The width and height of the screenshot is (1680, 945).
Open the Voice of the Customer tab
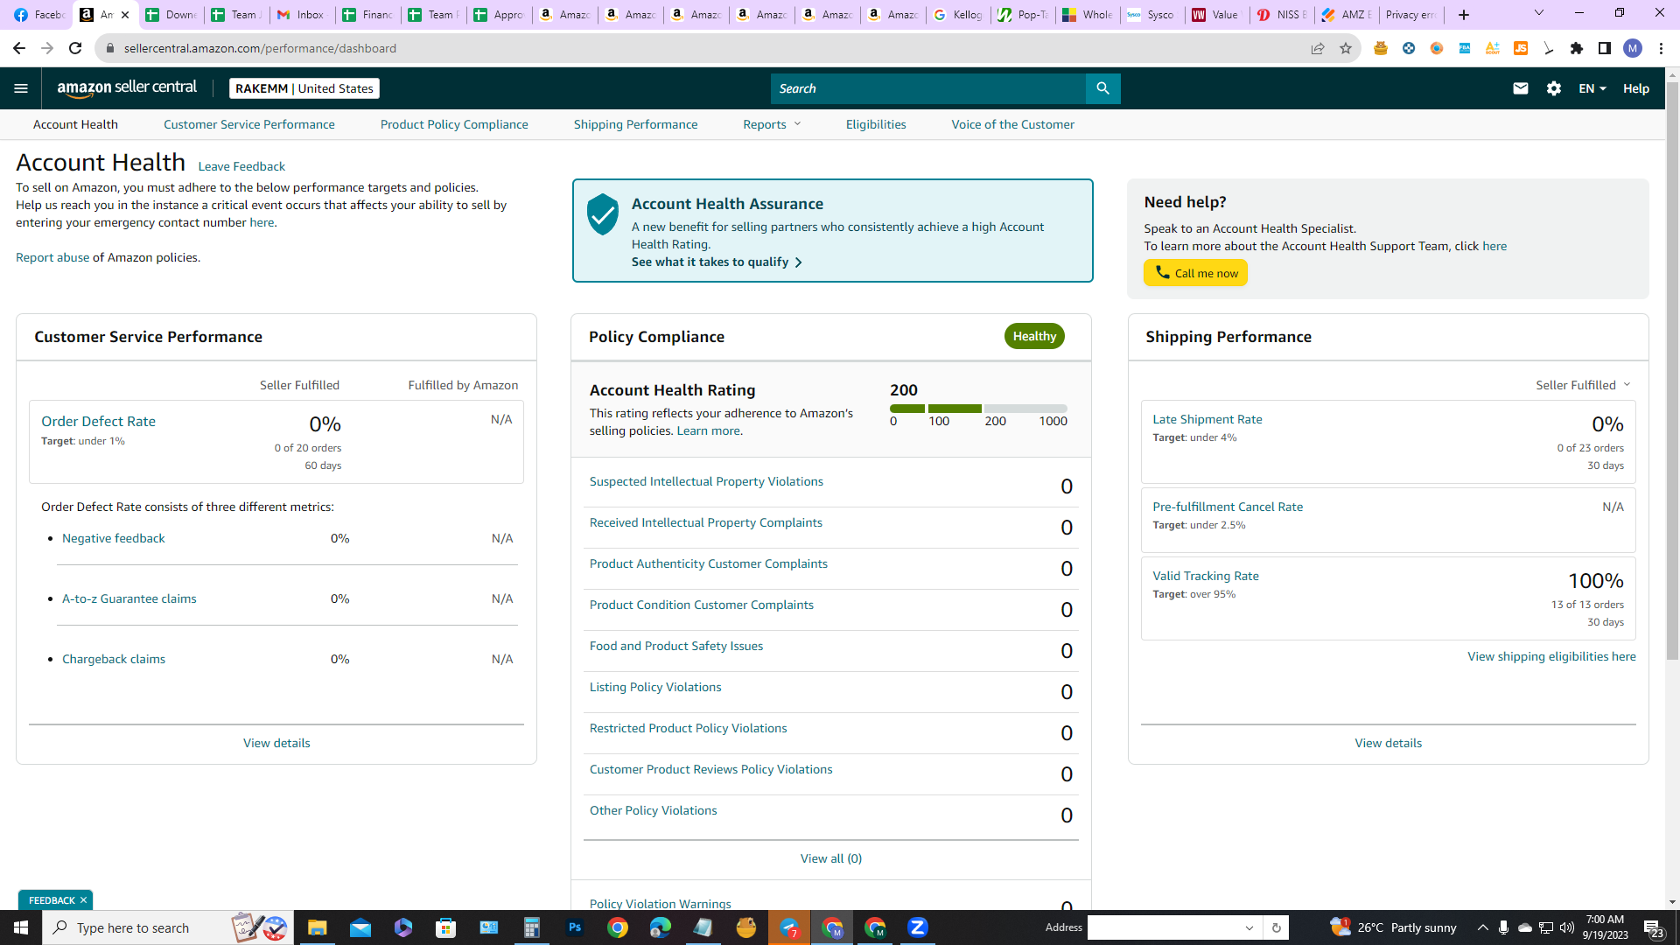click(1013, 124)
